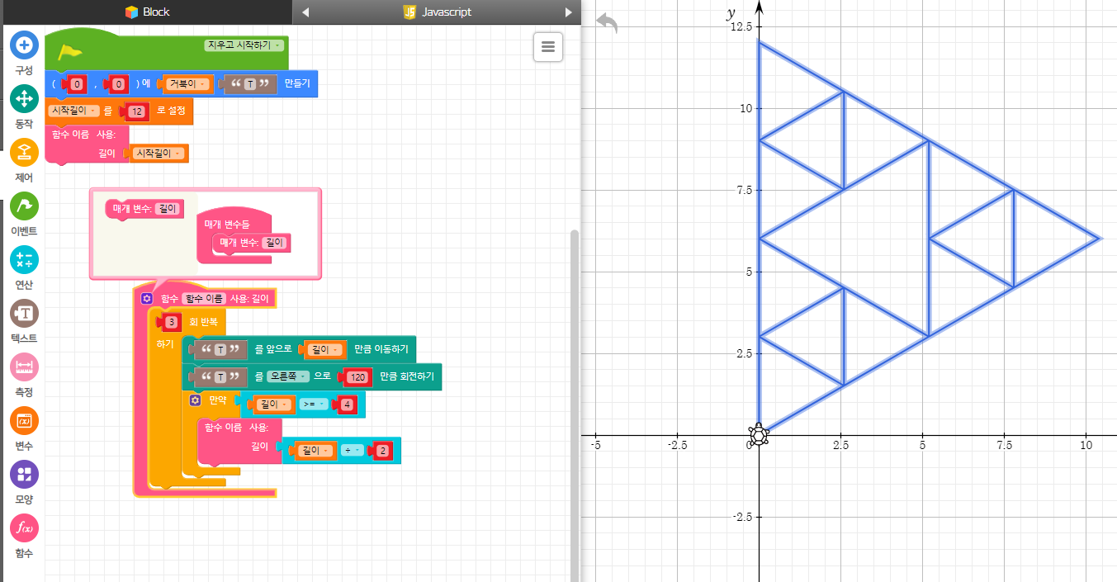Edit the 길이 name in the left 매개 변수 block
This screenshot has height=582, width=1117.
click(x=167, y=209)
